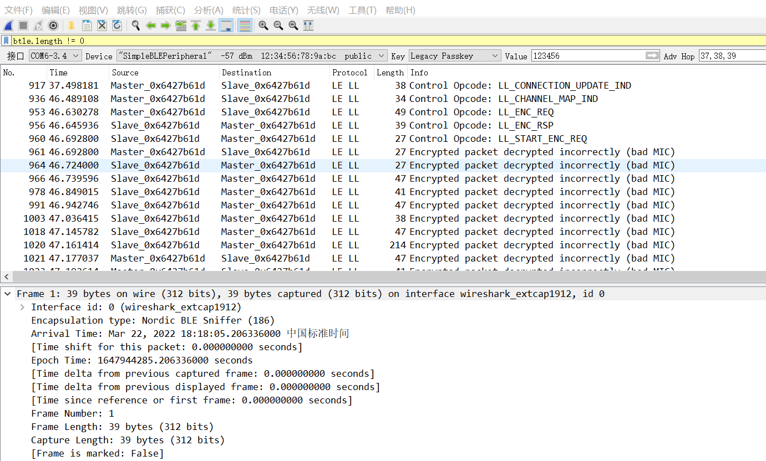Select packet 1020 with length 214
The image size is (766, 461).
click(x=383, y=245)
